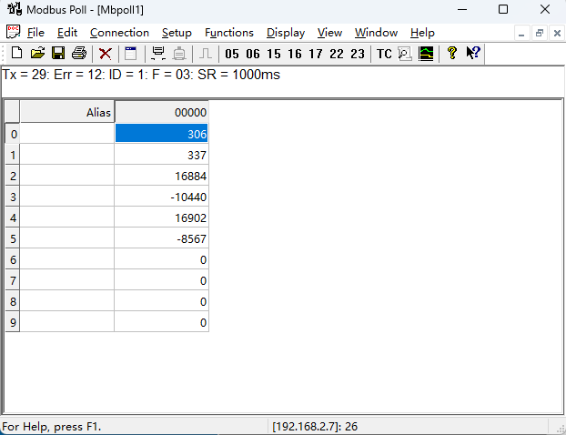The image size is (566, 435).
Task: Open the Display menu
Action: [x=286, y=33]
